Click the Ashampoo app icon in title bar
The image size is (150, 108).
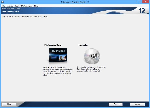(x=3, y=2)
